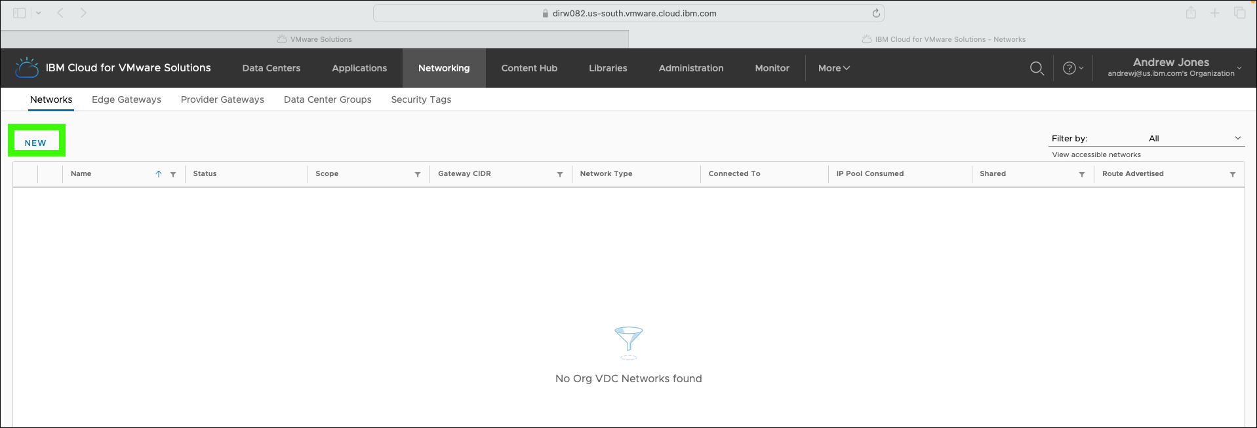Filter the Route Advertised column

(x=1233, y=174)
